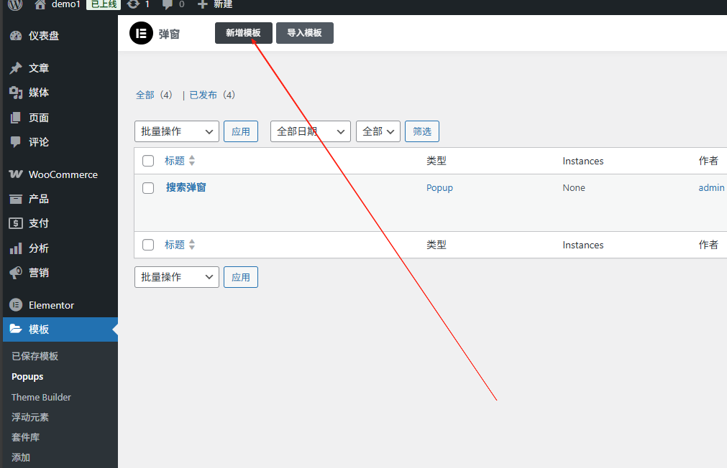Open 文章 menu item
The width and height of the screenshot is (727, 468).
point(60,68)
